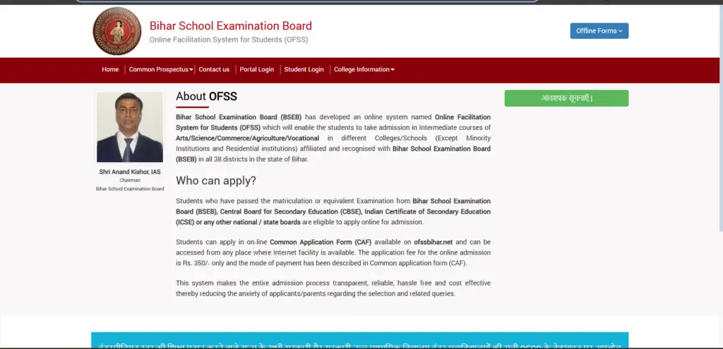This screenshot has height=349, width=723.
Task: Click the 'Who can apply?' heading
Action: pyautogui.click(x=216, y=180)
